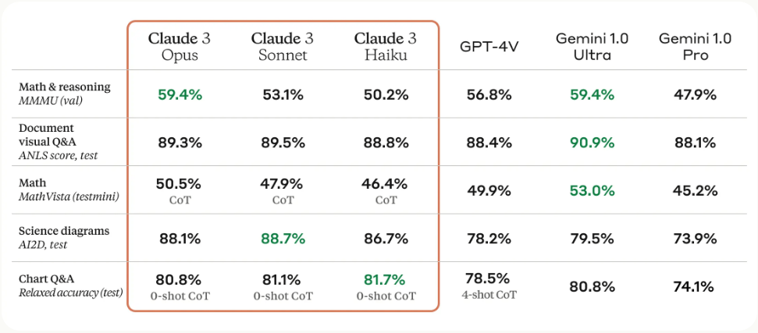The image size is (758, 333).
Task: Click Gemini 1.0 Pro's 73.9% science diagrams score
Action: pyautogui.click(x=695, y=237)
